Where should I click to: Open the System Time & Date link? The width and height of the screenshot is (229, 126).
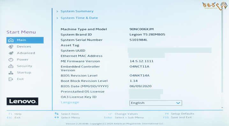click(x=79, y=18)
